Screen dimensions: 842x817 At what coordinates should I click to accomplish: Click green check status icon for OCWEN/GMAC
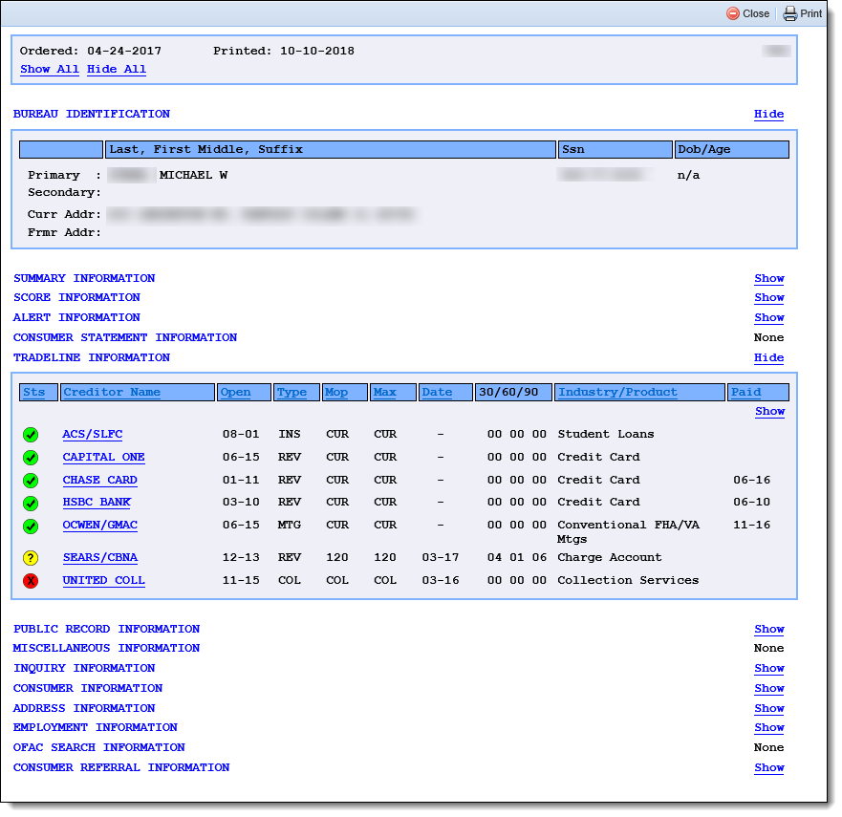tap(31, 527)
